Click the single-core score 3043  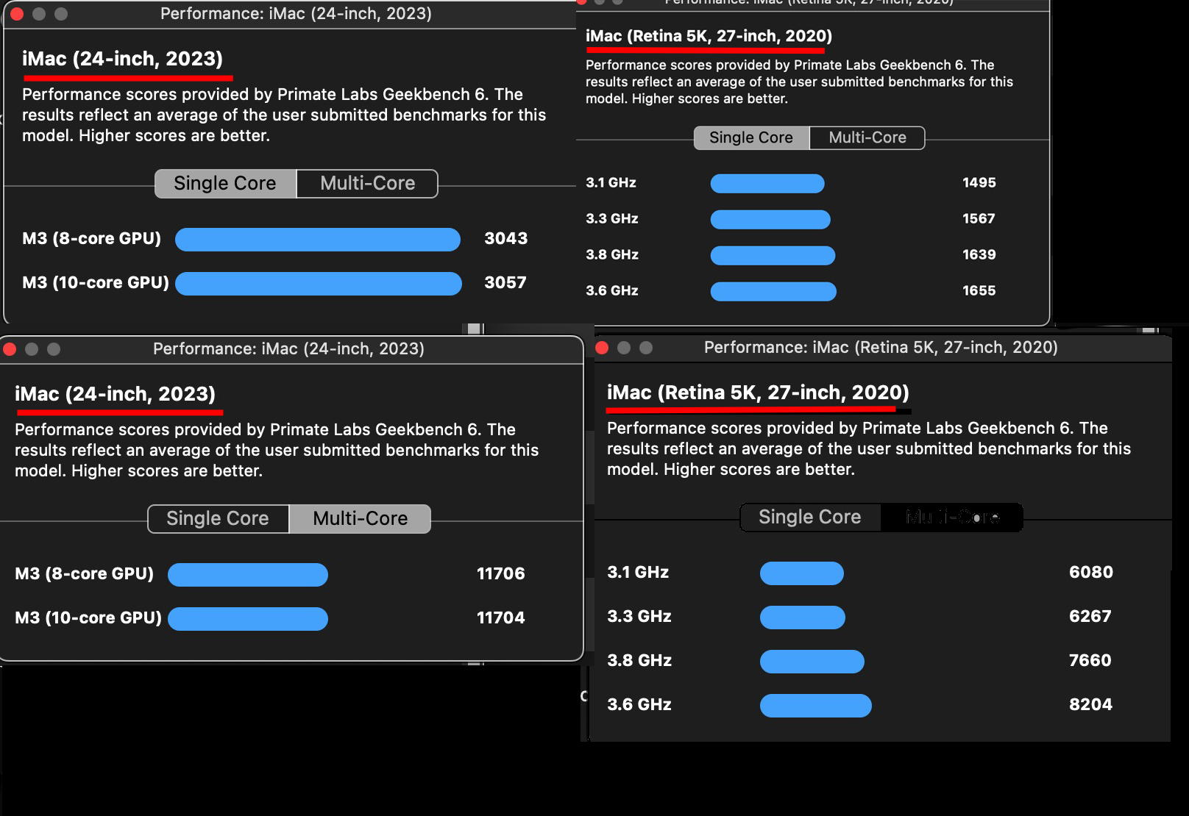point(506,238)
